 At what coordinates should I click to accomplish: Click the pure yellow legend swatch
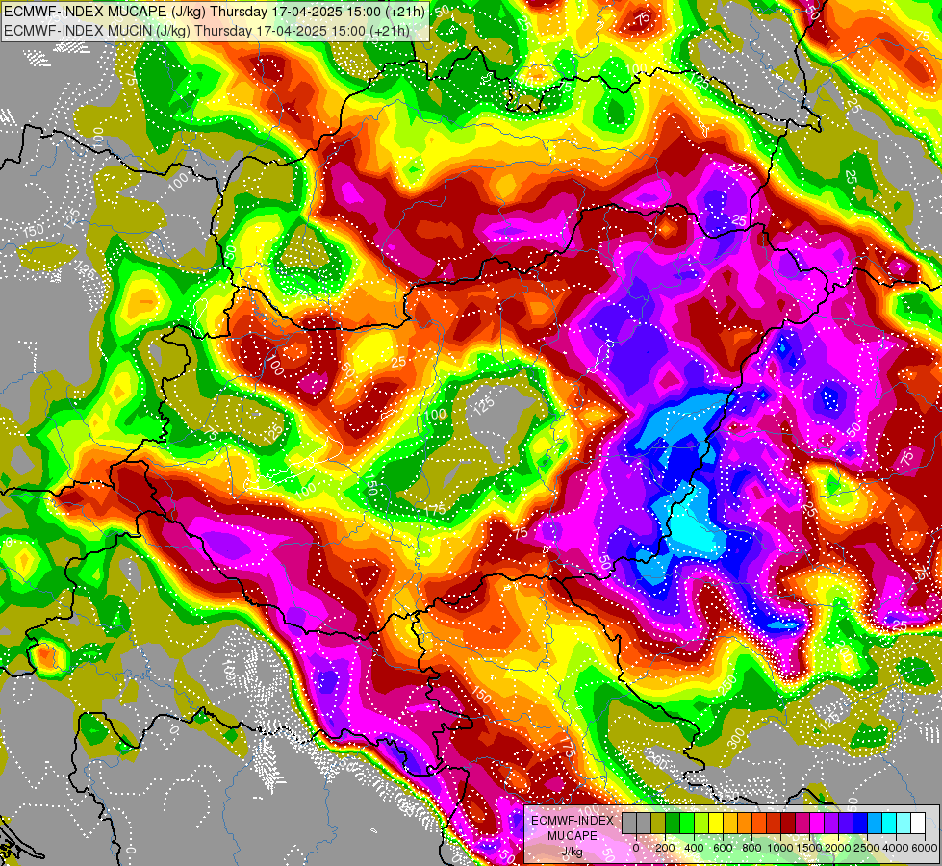(716, 823)
